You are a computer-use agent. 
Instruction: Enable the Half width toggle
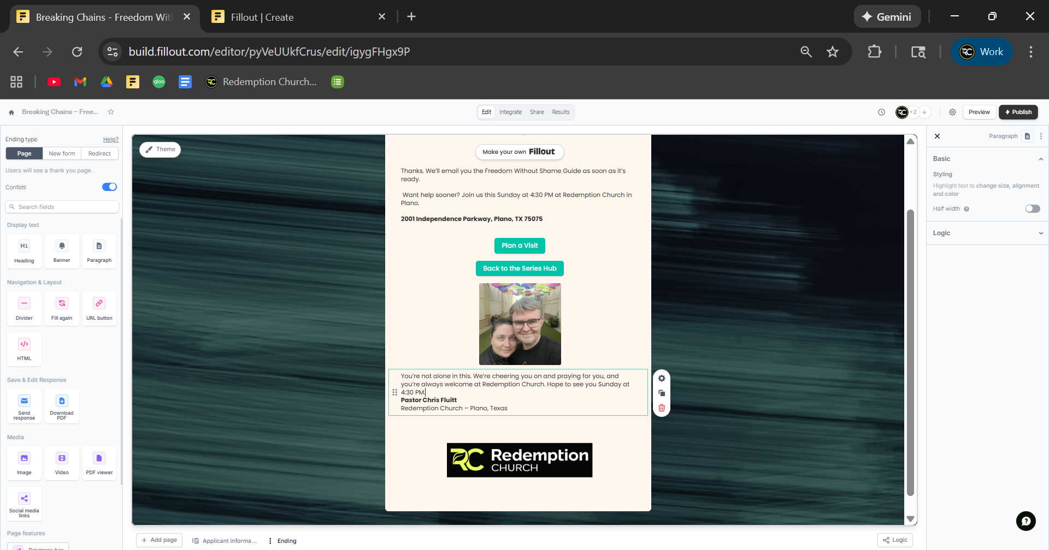click(x=1032, y=209)
